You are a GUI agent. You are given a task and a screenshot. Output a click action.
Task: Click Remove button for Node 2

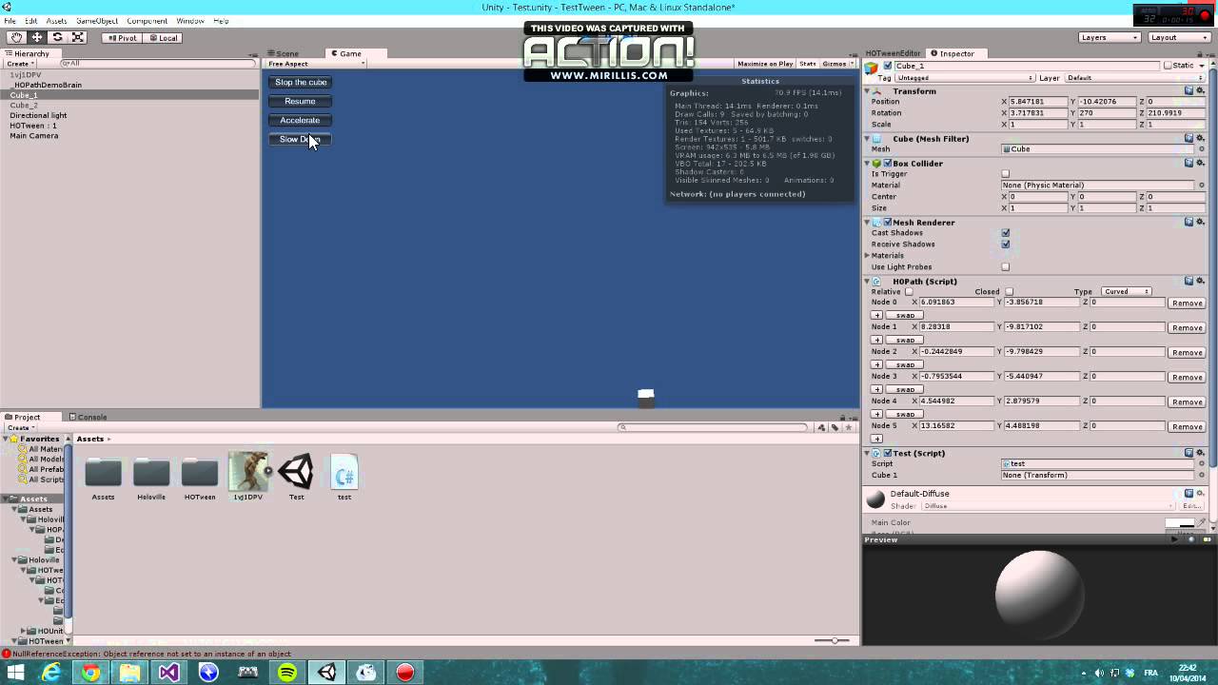click(1187, 352)
